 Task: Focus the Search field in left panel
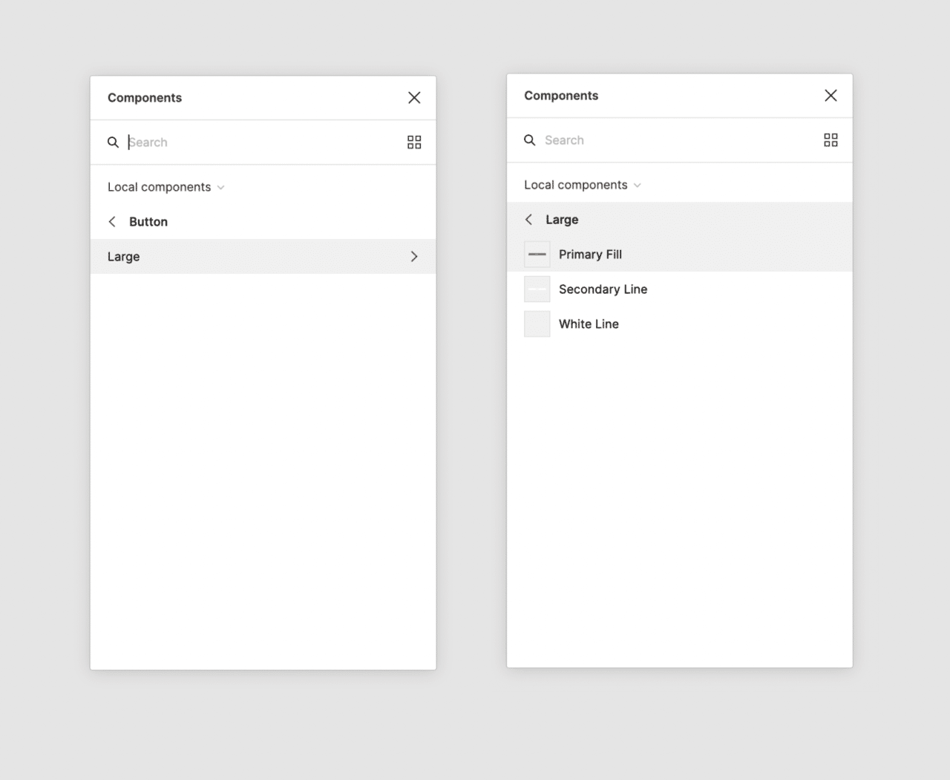coord(260,142)
